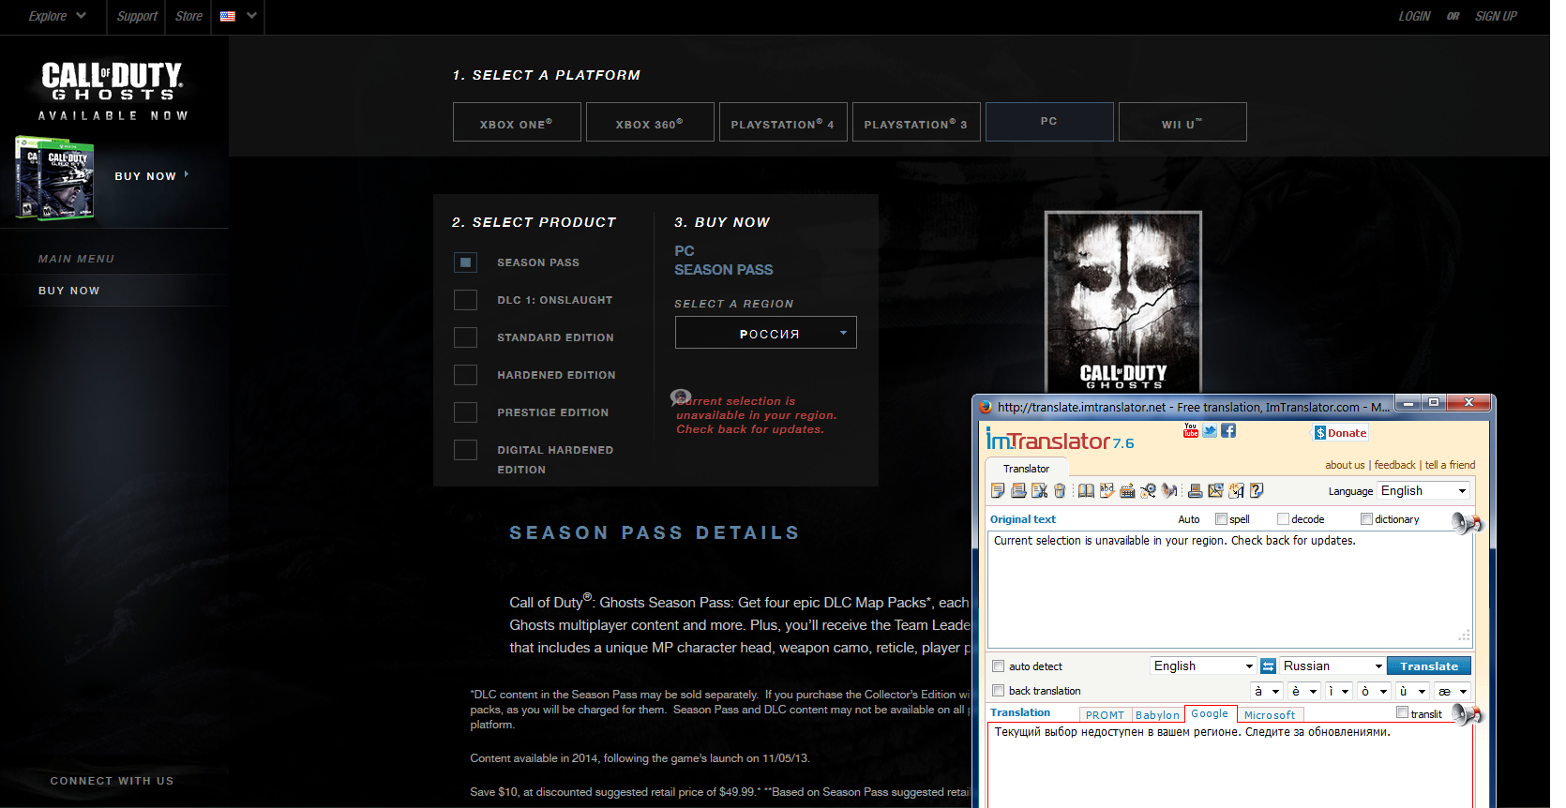
Task: Open Support in top navigation
Action: click(137, 16)
